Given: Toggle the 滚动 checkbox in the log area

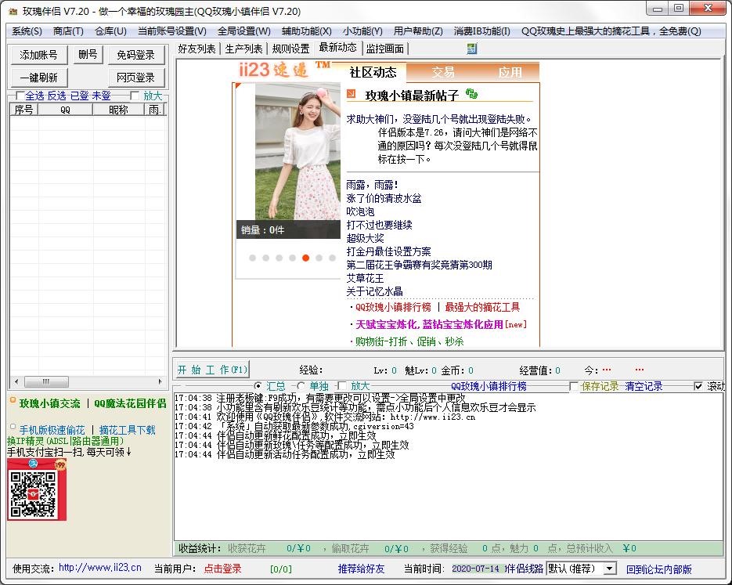Looking at the screenshot, I should click(698, 385).
